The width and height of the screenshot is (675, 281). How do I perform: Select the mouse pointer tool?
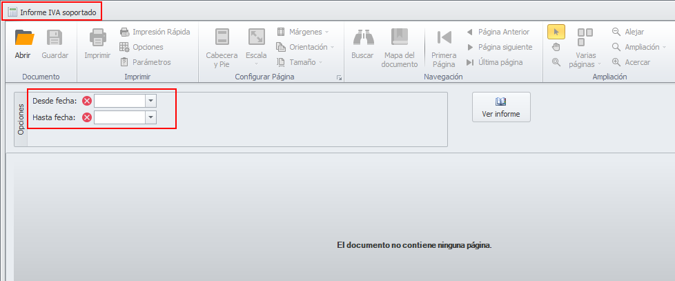pos(556,32)
